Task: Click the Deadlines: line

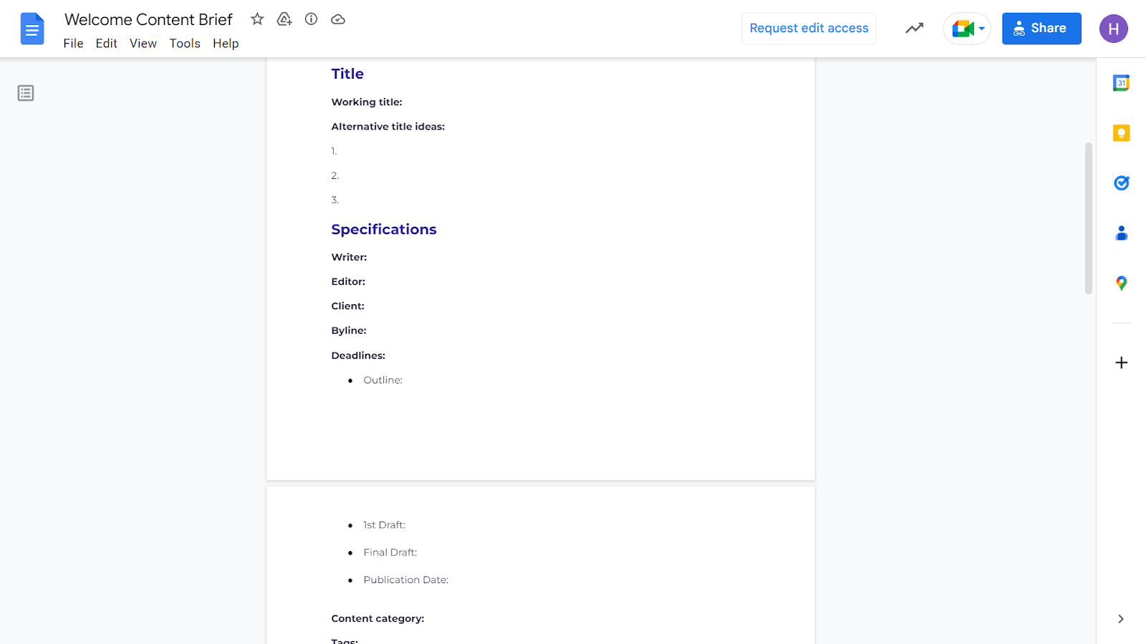Action: pos(358,356)
